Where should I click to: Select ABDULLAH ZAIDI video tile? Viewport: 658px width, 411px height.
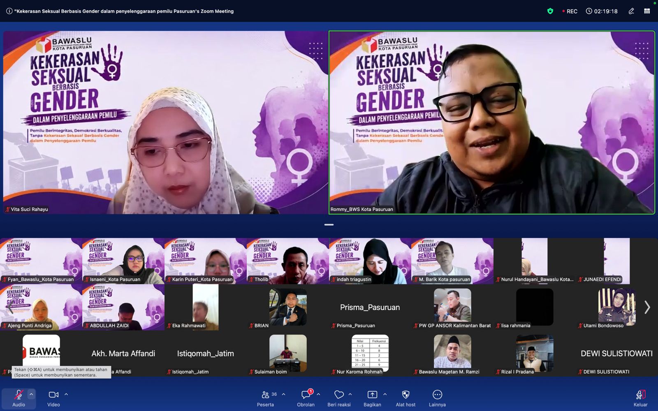click(123, 307)
